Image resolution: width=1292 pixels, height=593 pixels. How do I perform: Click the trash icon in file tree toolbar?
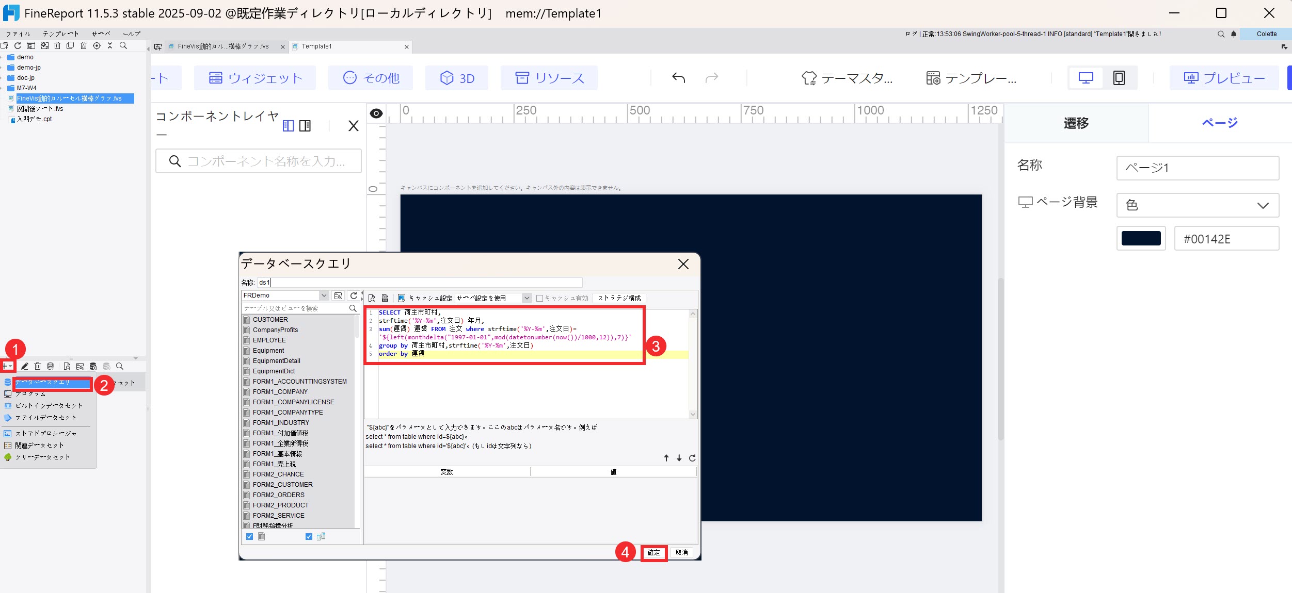57,45
